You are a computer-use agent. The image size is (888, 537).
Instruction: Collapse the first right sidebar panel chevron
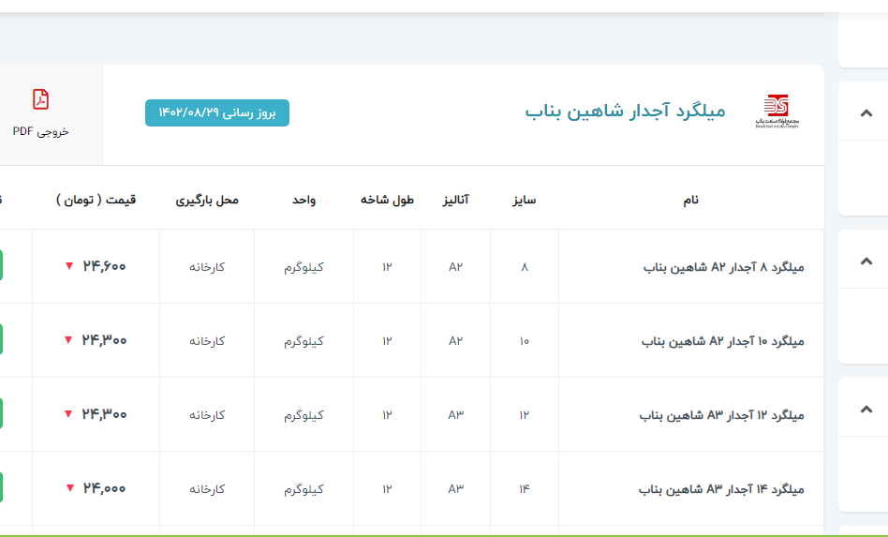coord(866,113)
